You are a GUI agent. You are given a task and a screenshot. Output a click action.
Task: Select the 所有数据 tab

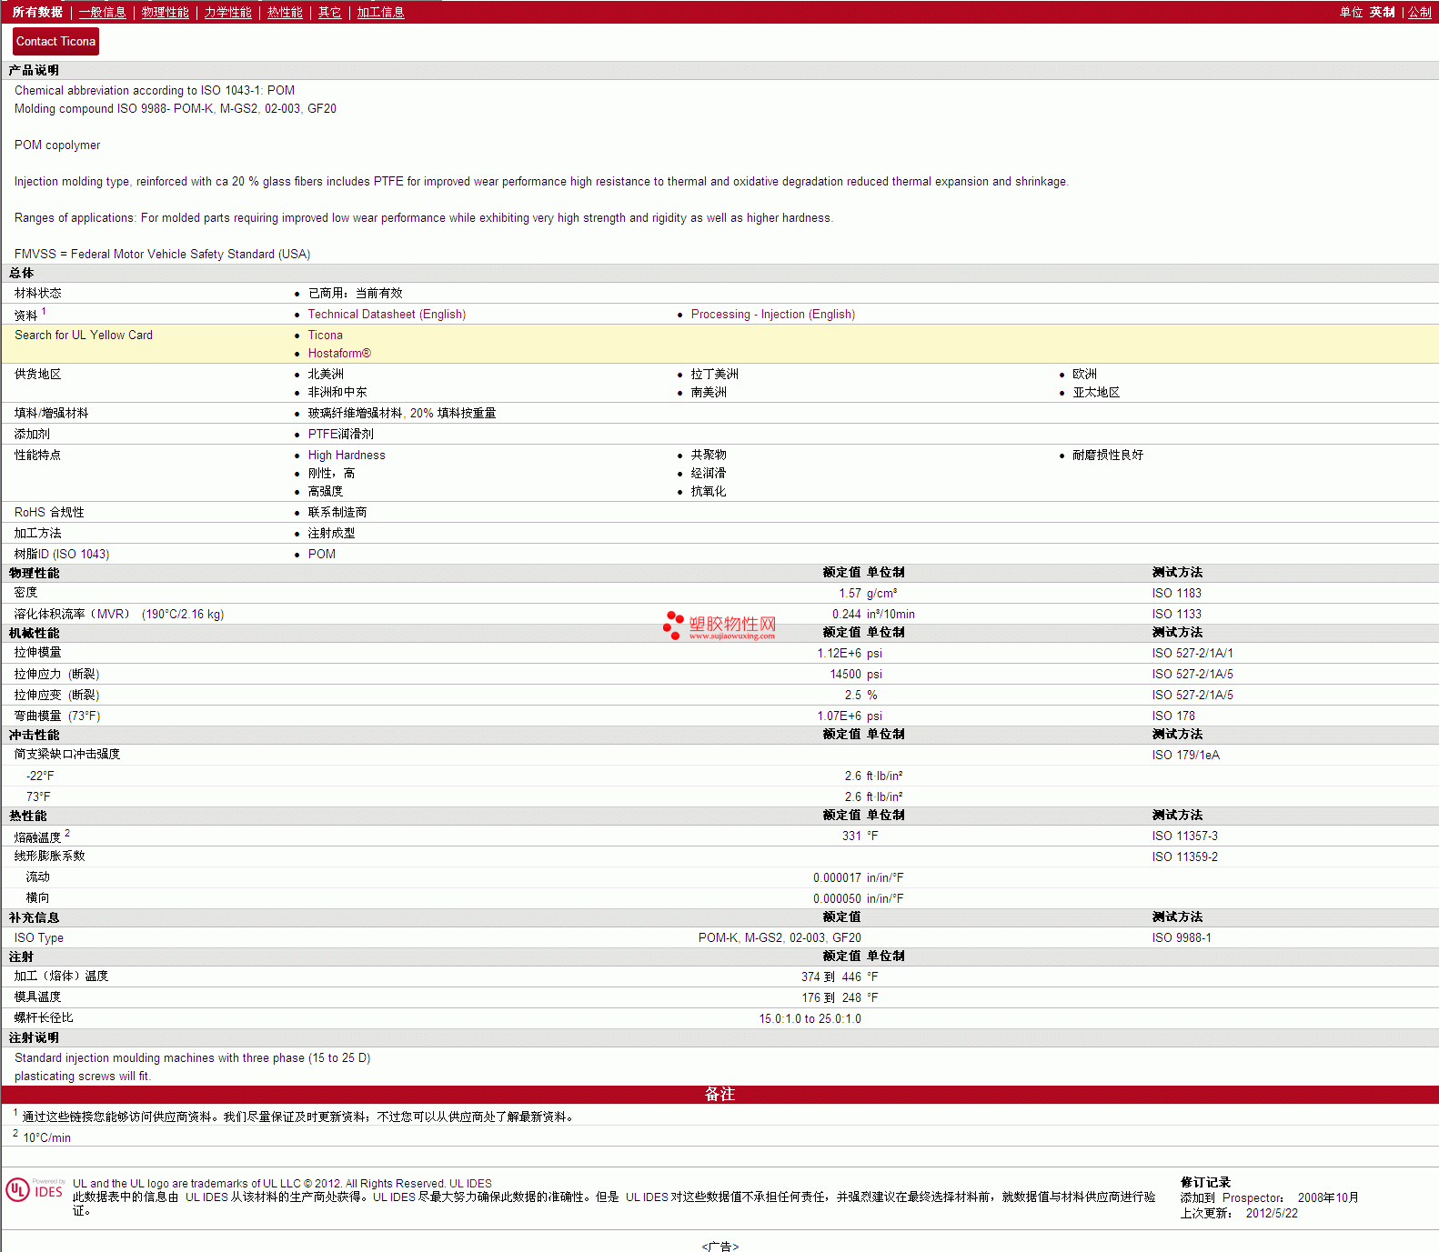[37, 12]
